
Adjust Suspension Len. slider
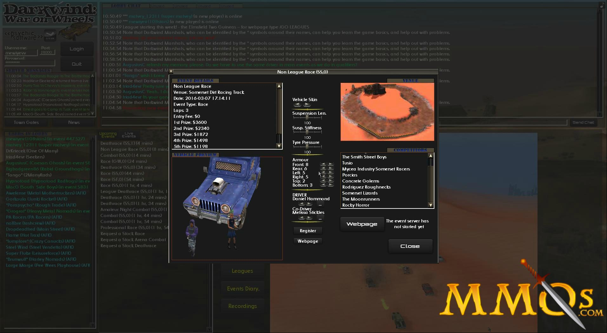[x=307, y=118]
